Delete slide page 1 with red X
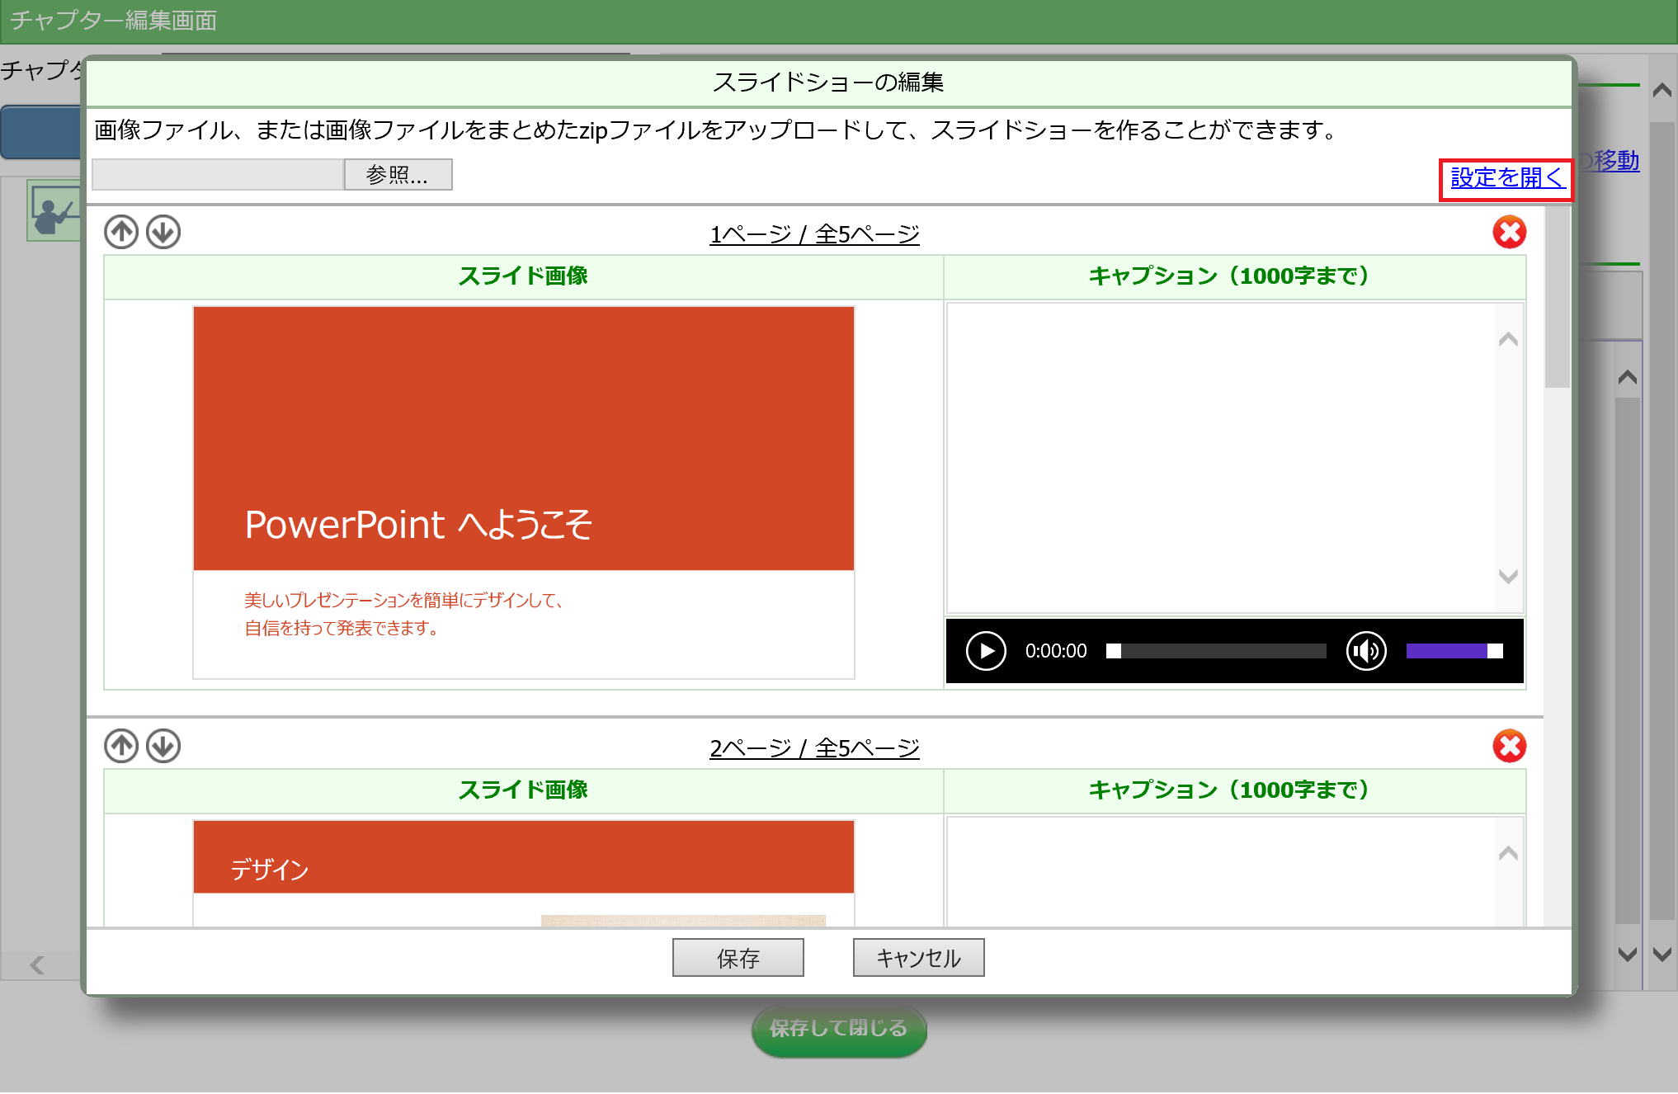The width and height of the screenshot is (1678, 1094). click(x=1510, y=232)
